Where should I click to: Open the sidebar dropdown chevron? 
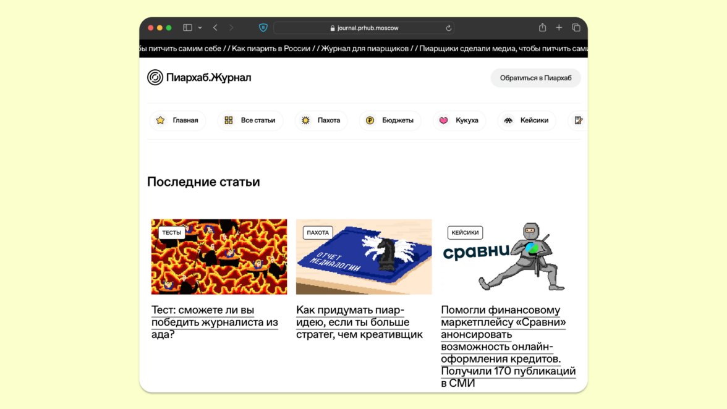200,28
